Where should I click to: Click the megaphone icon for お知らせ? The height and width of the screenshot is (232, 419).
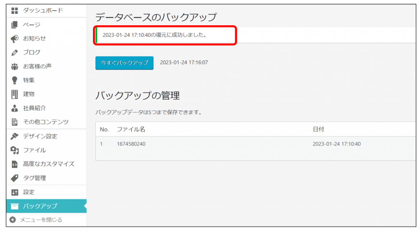pos(14,38)
